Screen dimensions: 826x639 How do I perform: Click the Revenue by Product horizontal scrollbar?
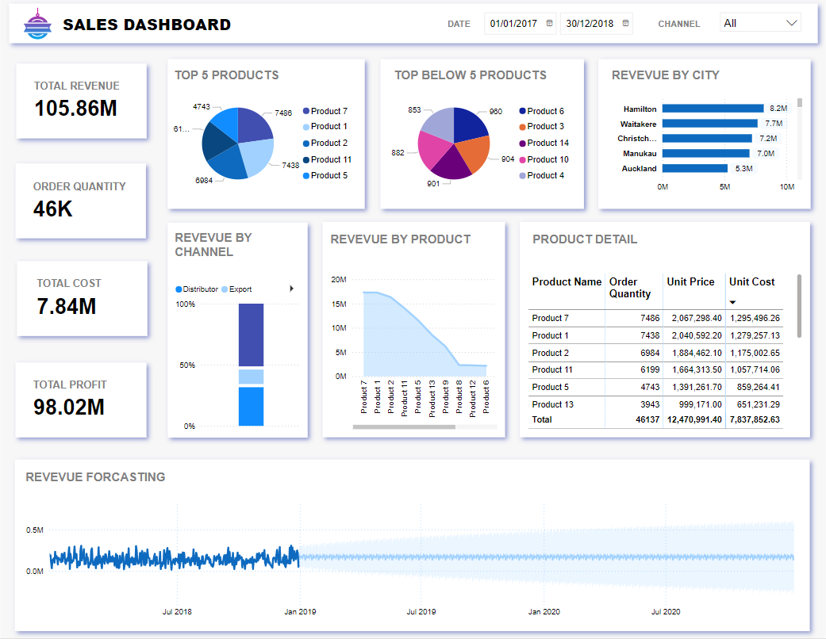tap(404, 427)
